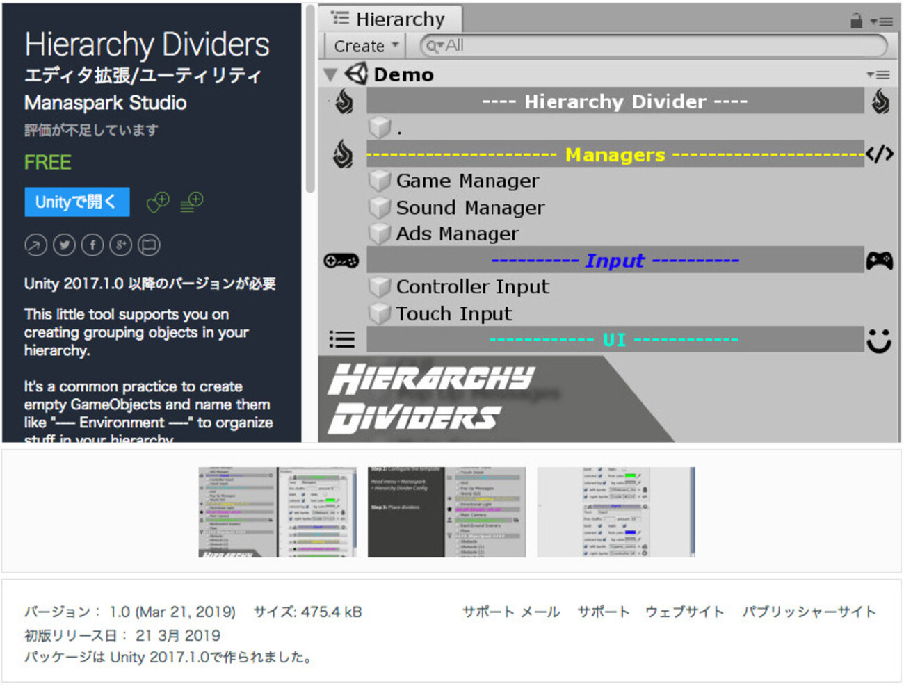The width and height of the screenshot is (904, 686).
Task: Open the Hierarchy panel options menu icon
Action: (882, 22)
